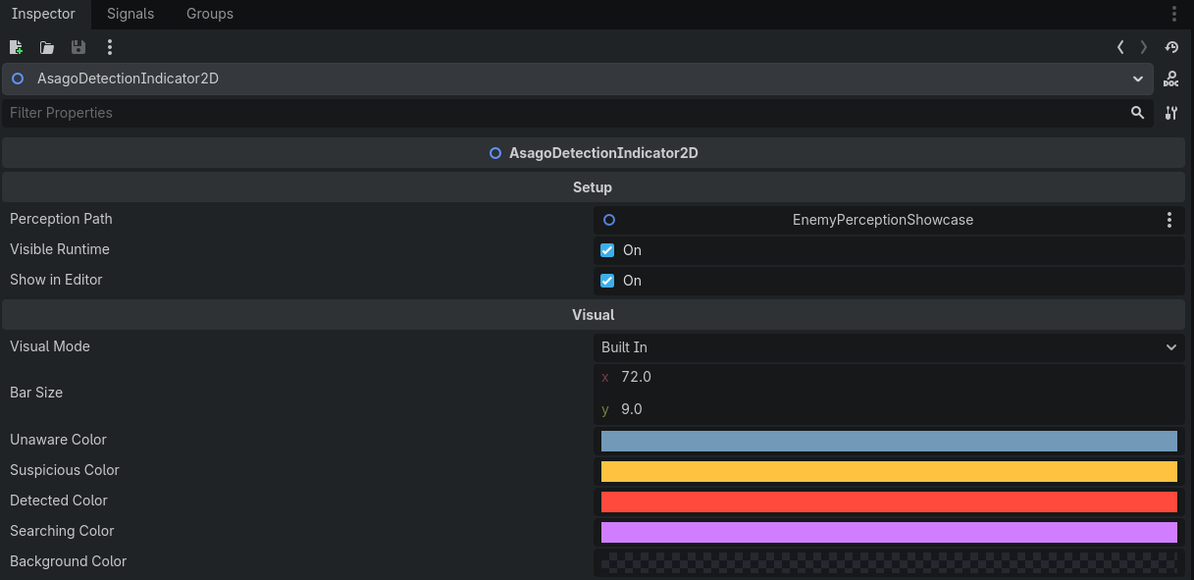Open the extra resource options dots menu
The height and width of the screenshot is (580, 1194).
(110, 47)
